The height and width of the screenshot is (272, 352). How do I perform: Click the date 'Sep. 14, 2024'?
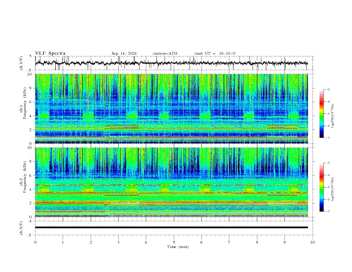coord(124,53)
